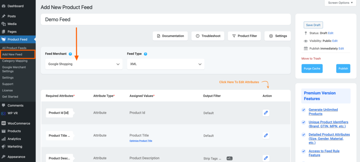
Task: Open the Product Filter
Action: click(x=244, y=36)
